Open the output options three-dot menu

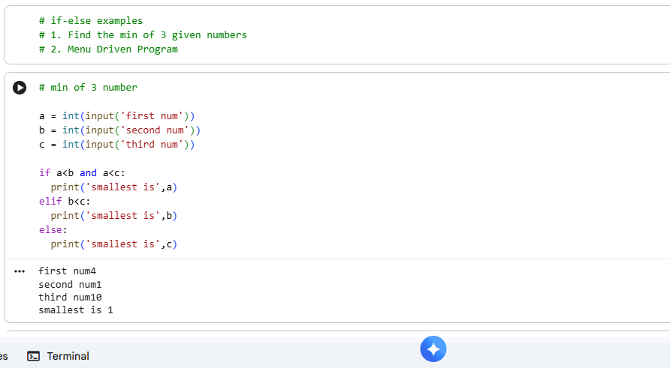[20, 271]
